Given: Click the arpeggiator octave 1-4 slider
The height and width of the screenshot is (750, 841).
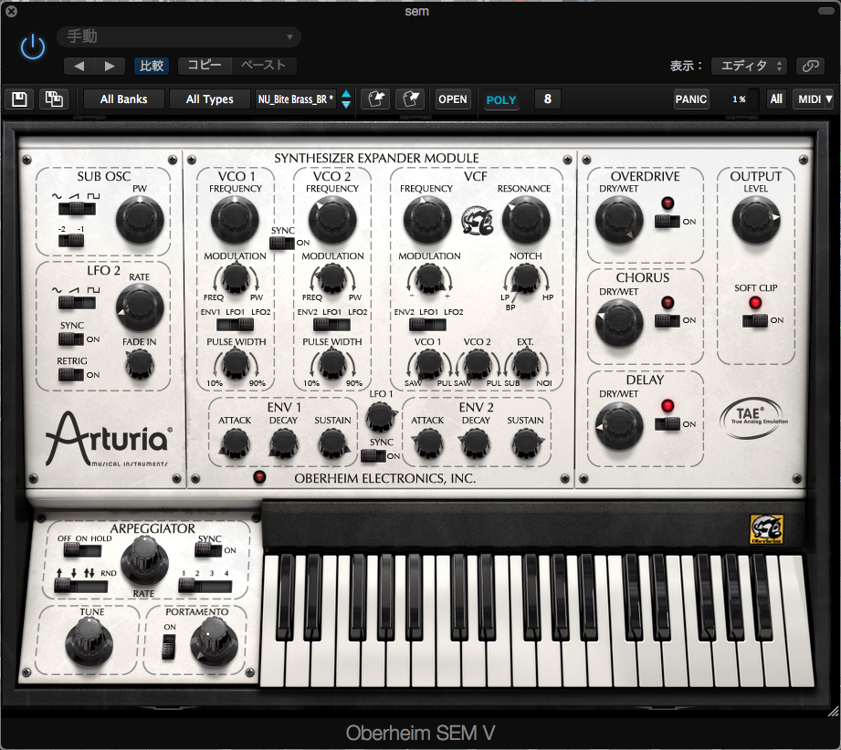Looking at the screenshot, I should pyautogui.click(x=205, y=586).
